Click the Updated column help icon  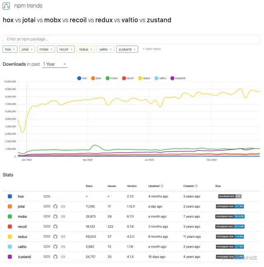162,186
